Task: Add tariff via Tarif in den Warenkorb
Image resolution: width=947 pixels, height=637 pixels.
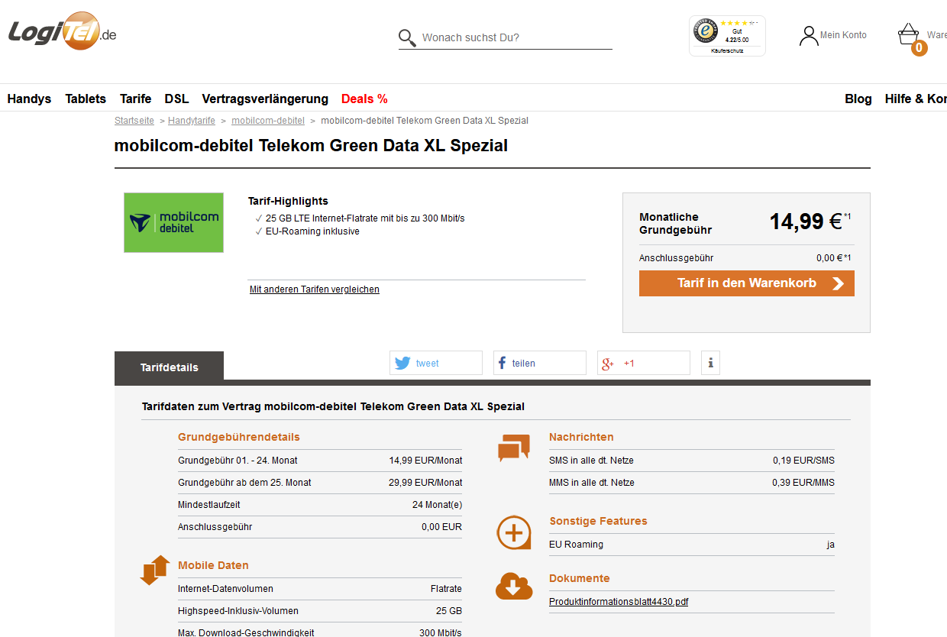Action: [746, 283]
